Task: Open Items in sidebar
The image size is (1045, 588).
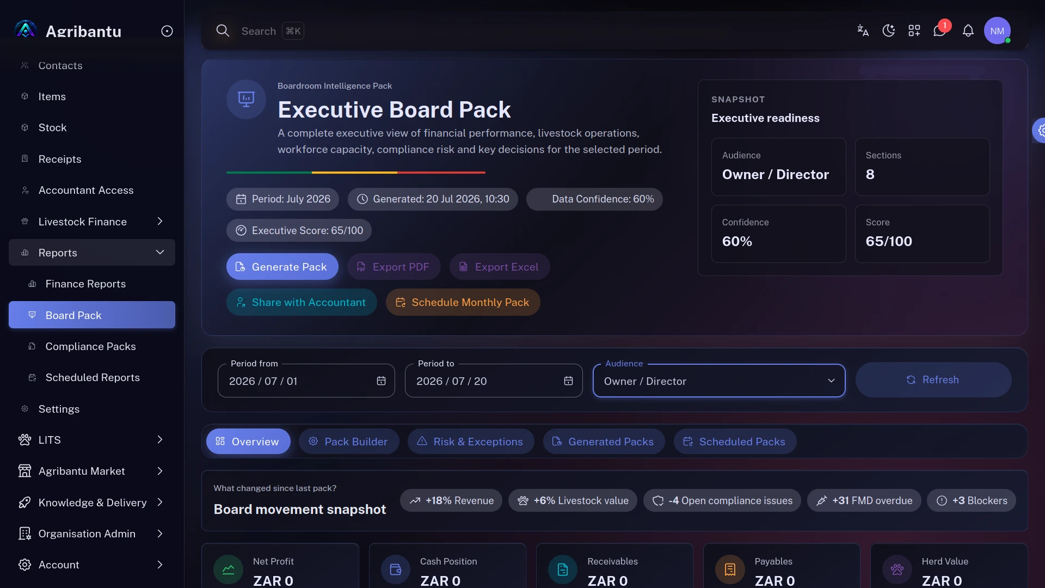Action: coord(92,96)
